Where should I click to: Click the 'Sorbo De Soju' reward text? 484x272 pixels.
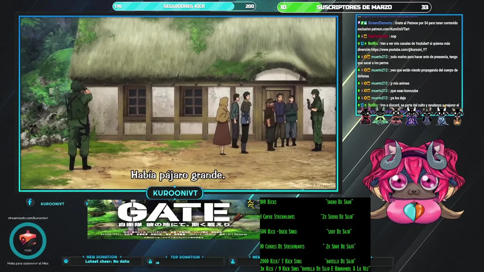click(339, 202)
